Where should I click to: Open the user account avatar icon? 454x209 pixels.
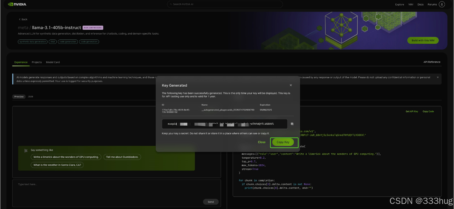(442, 4)
